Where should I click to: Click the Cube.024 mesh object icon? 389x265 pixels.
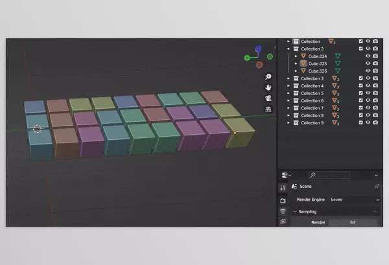(x=303, y=56)
